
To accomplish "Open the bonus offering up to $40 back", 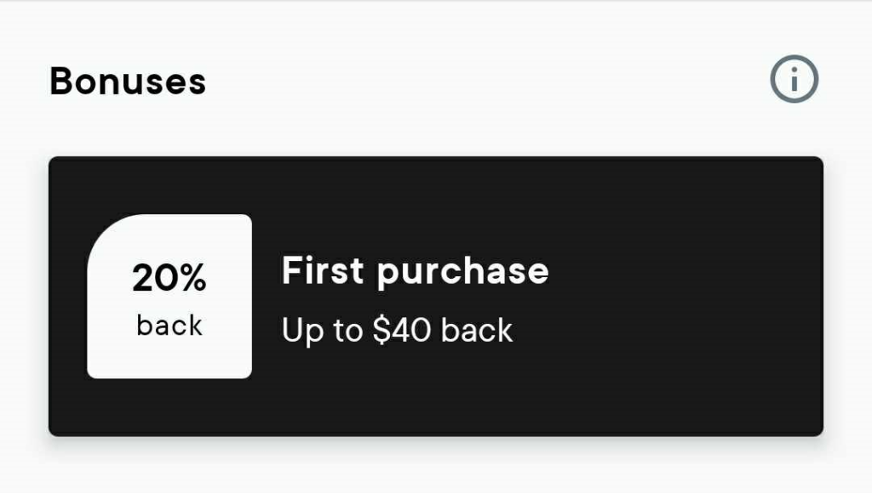I will [436, 297].
